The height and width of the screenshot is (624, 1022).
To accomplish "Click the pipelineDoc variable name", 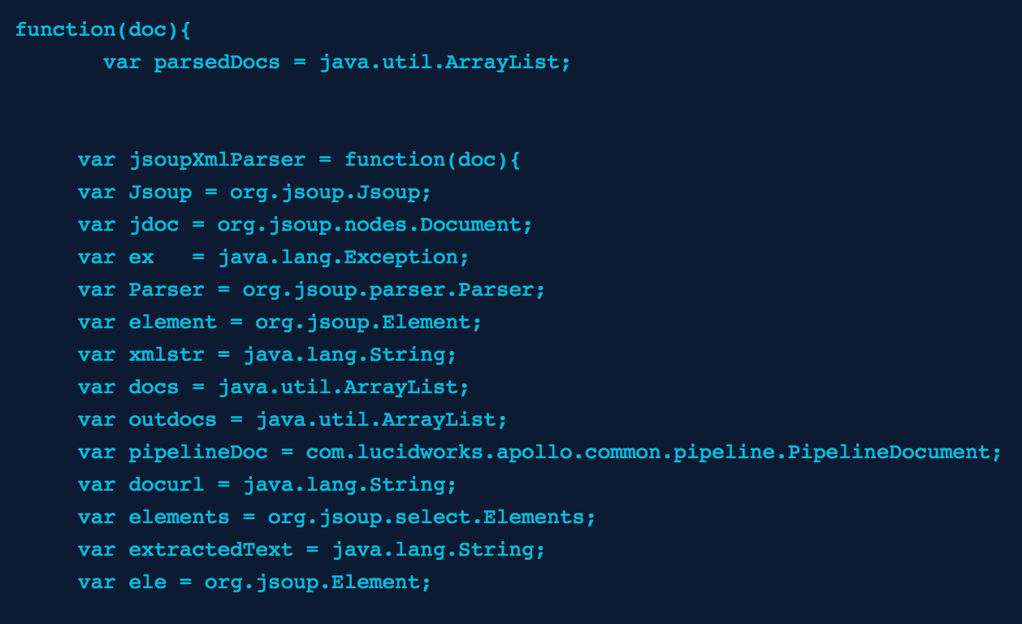I will click(198, 453).
